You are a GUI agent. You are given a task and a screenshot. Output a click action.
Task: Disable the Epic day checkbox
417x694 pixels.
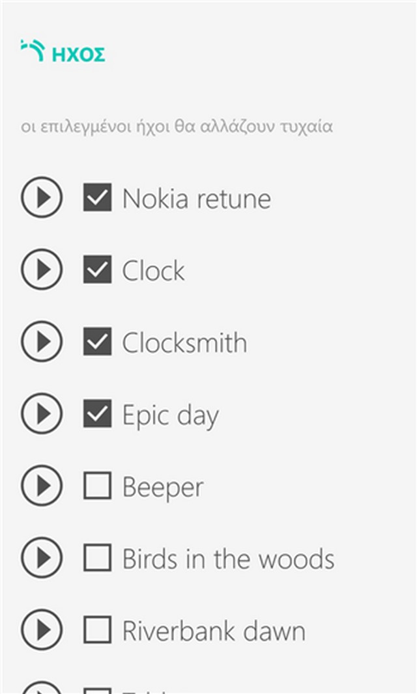pyautogui.click(x=98, y=414)
